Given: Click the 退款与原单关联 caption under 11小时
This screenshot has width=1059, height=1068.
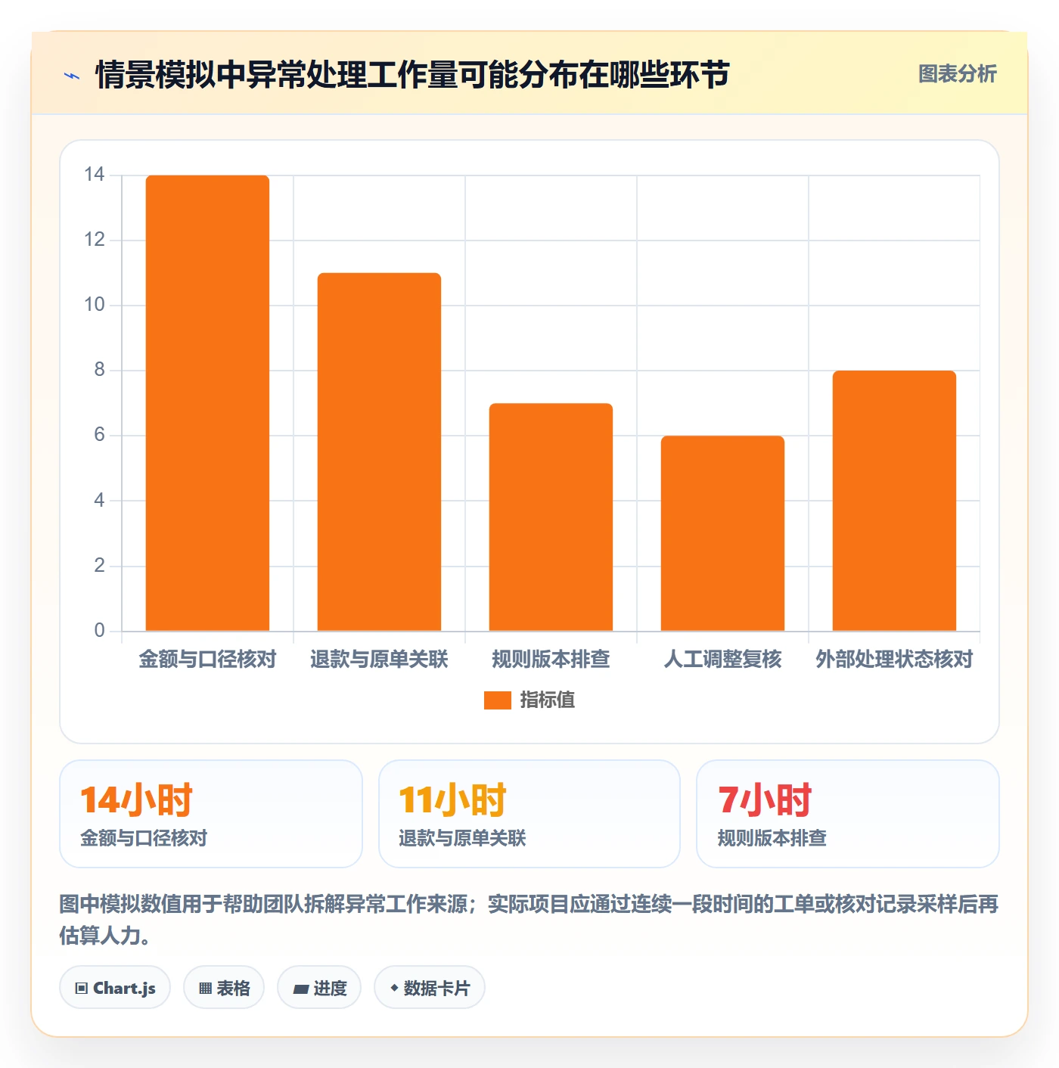Looking at the screenshot, I should pyautogui.click(x=462, y=838).
